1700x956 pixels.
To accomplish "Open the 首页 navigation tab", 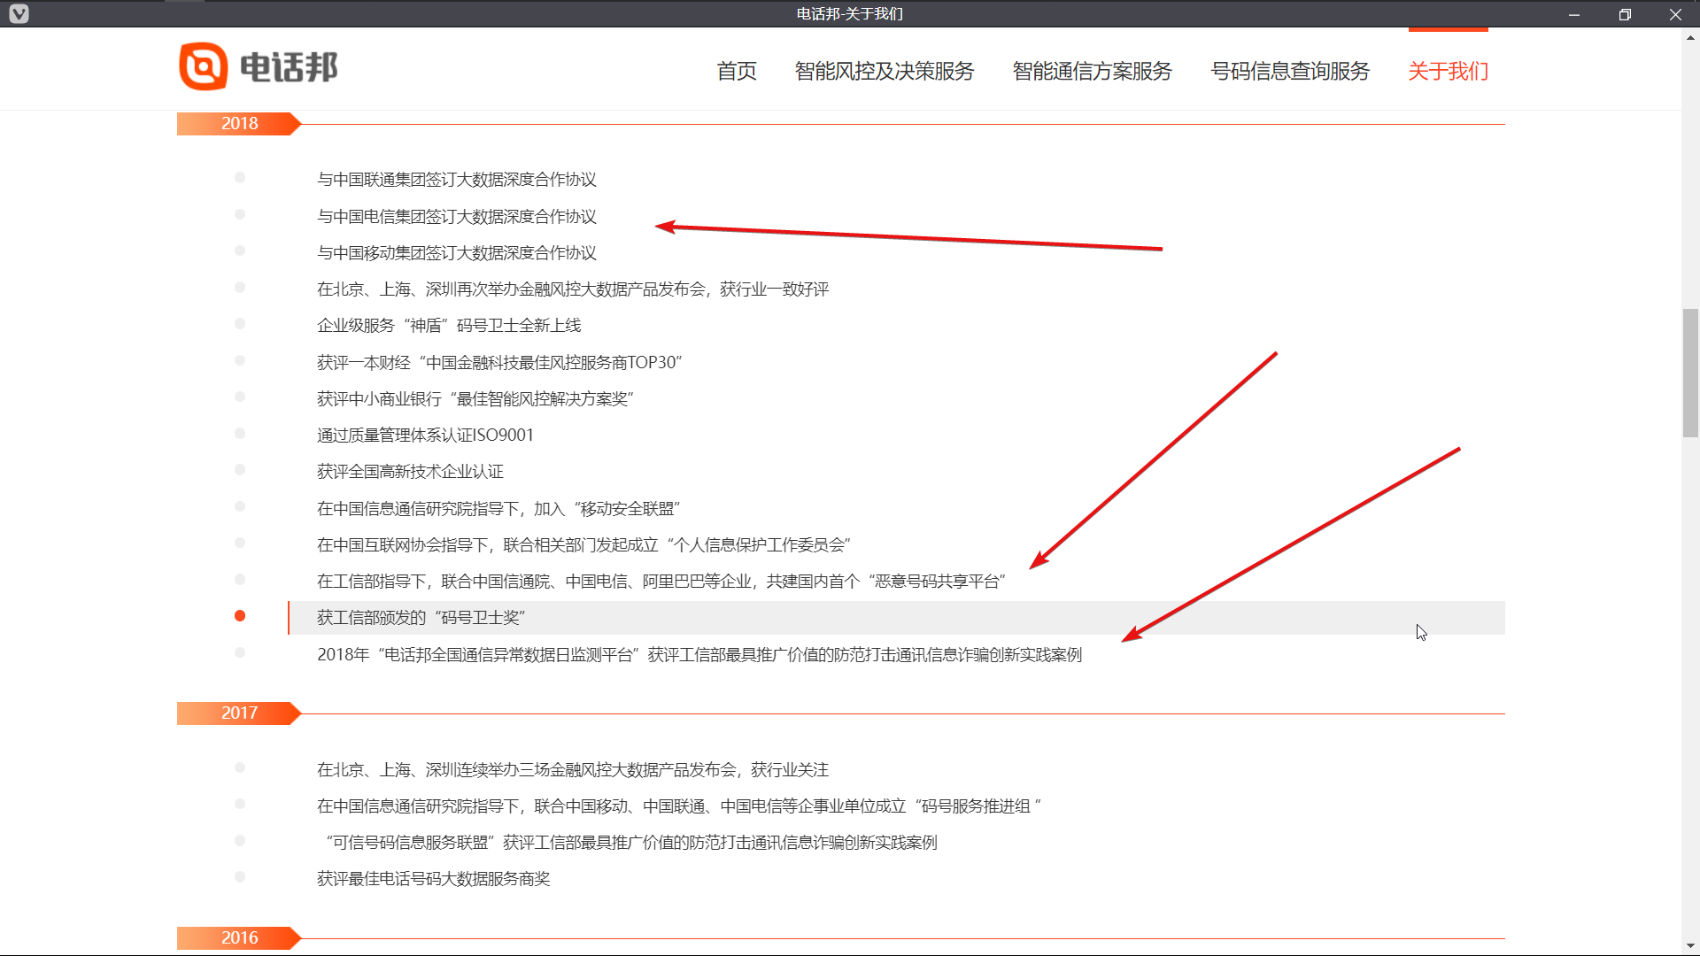I will click(x=736, y=71).
